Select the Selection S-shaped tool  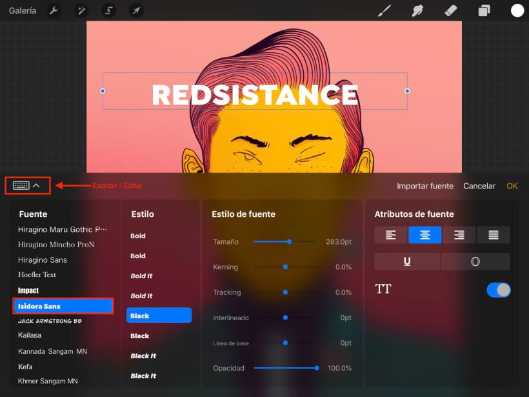(109, 10)
